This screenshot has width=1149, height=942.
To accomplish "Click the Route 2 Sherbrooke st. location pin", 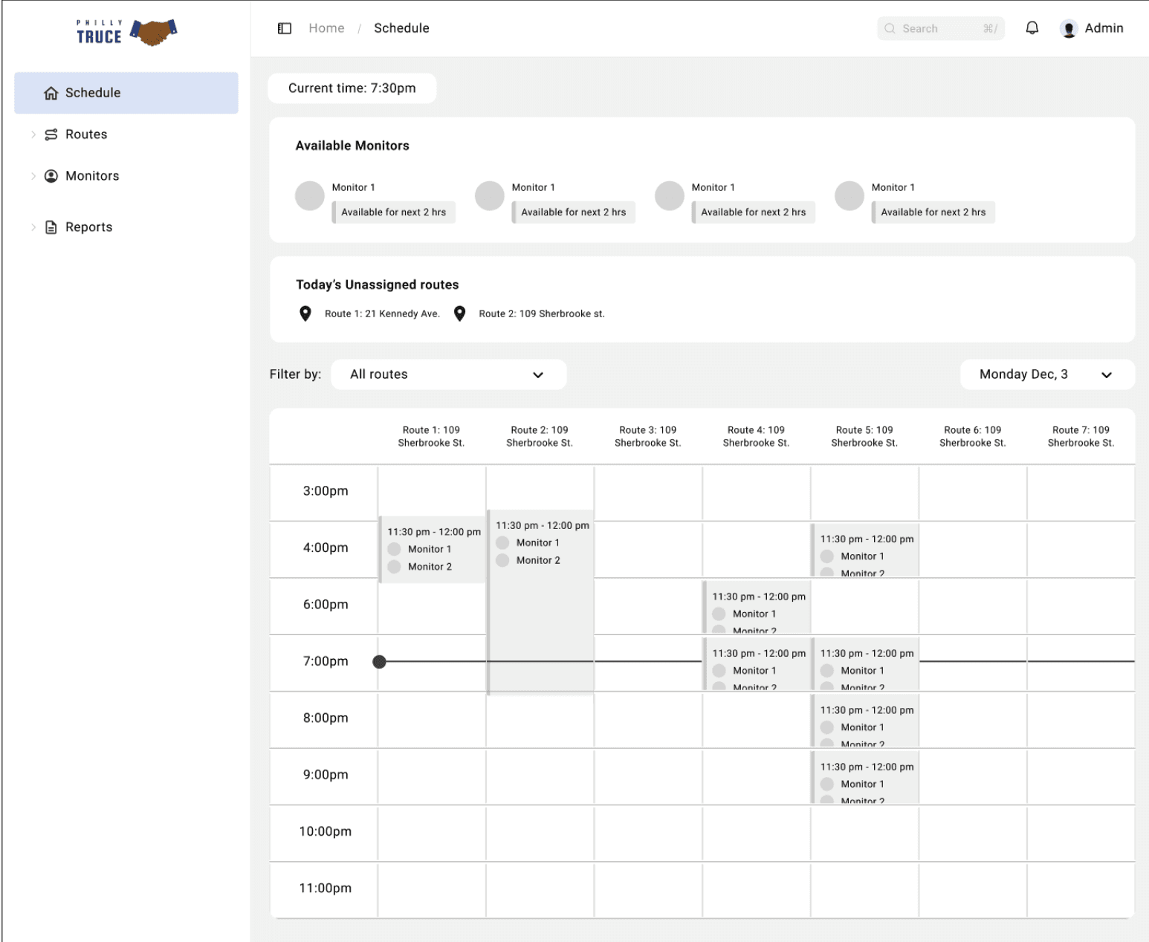I will (x=460, y=314).
